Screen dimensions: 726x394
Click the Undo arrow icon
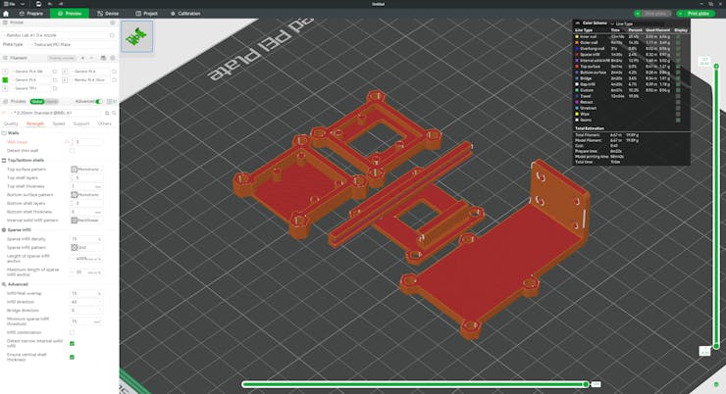click(49, 4)
